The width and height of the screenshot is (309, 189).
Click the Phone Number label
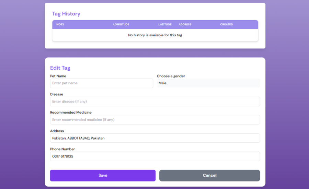pos(62,149)
